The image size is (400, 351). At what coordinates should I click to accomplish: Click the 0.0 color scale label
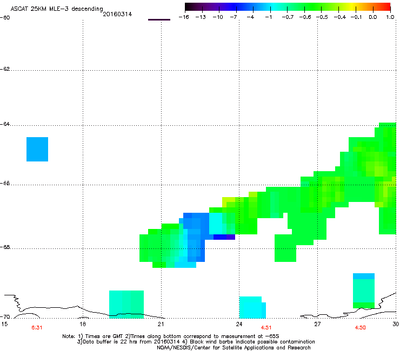(373, 17)
